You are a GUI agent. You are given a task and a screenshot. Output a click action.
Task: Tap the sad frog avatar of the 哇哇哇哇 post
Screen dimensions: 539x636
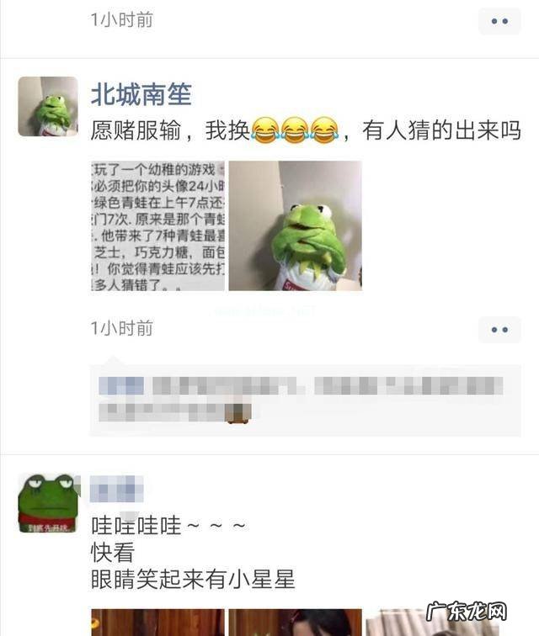(x=48, y=503)
